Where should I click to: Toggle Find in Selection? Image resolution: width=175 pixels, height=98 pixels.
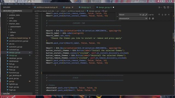tap(165, 15)
